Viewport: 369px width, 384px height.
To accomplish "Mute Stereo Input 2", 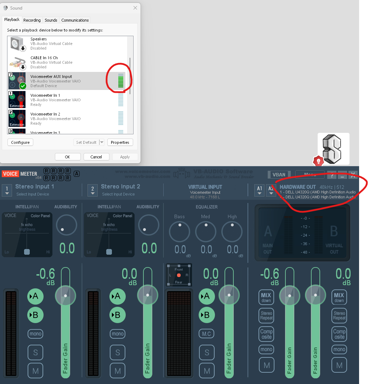I will 118,371.
